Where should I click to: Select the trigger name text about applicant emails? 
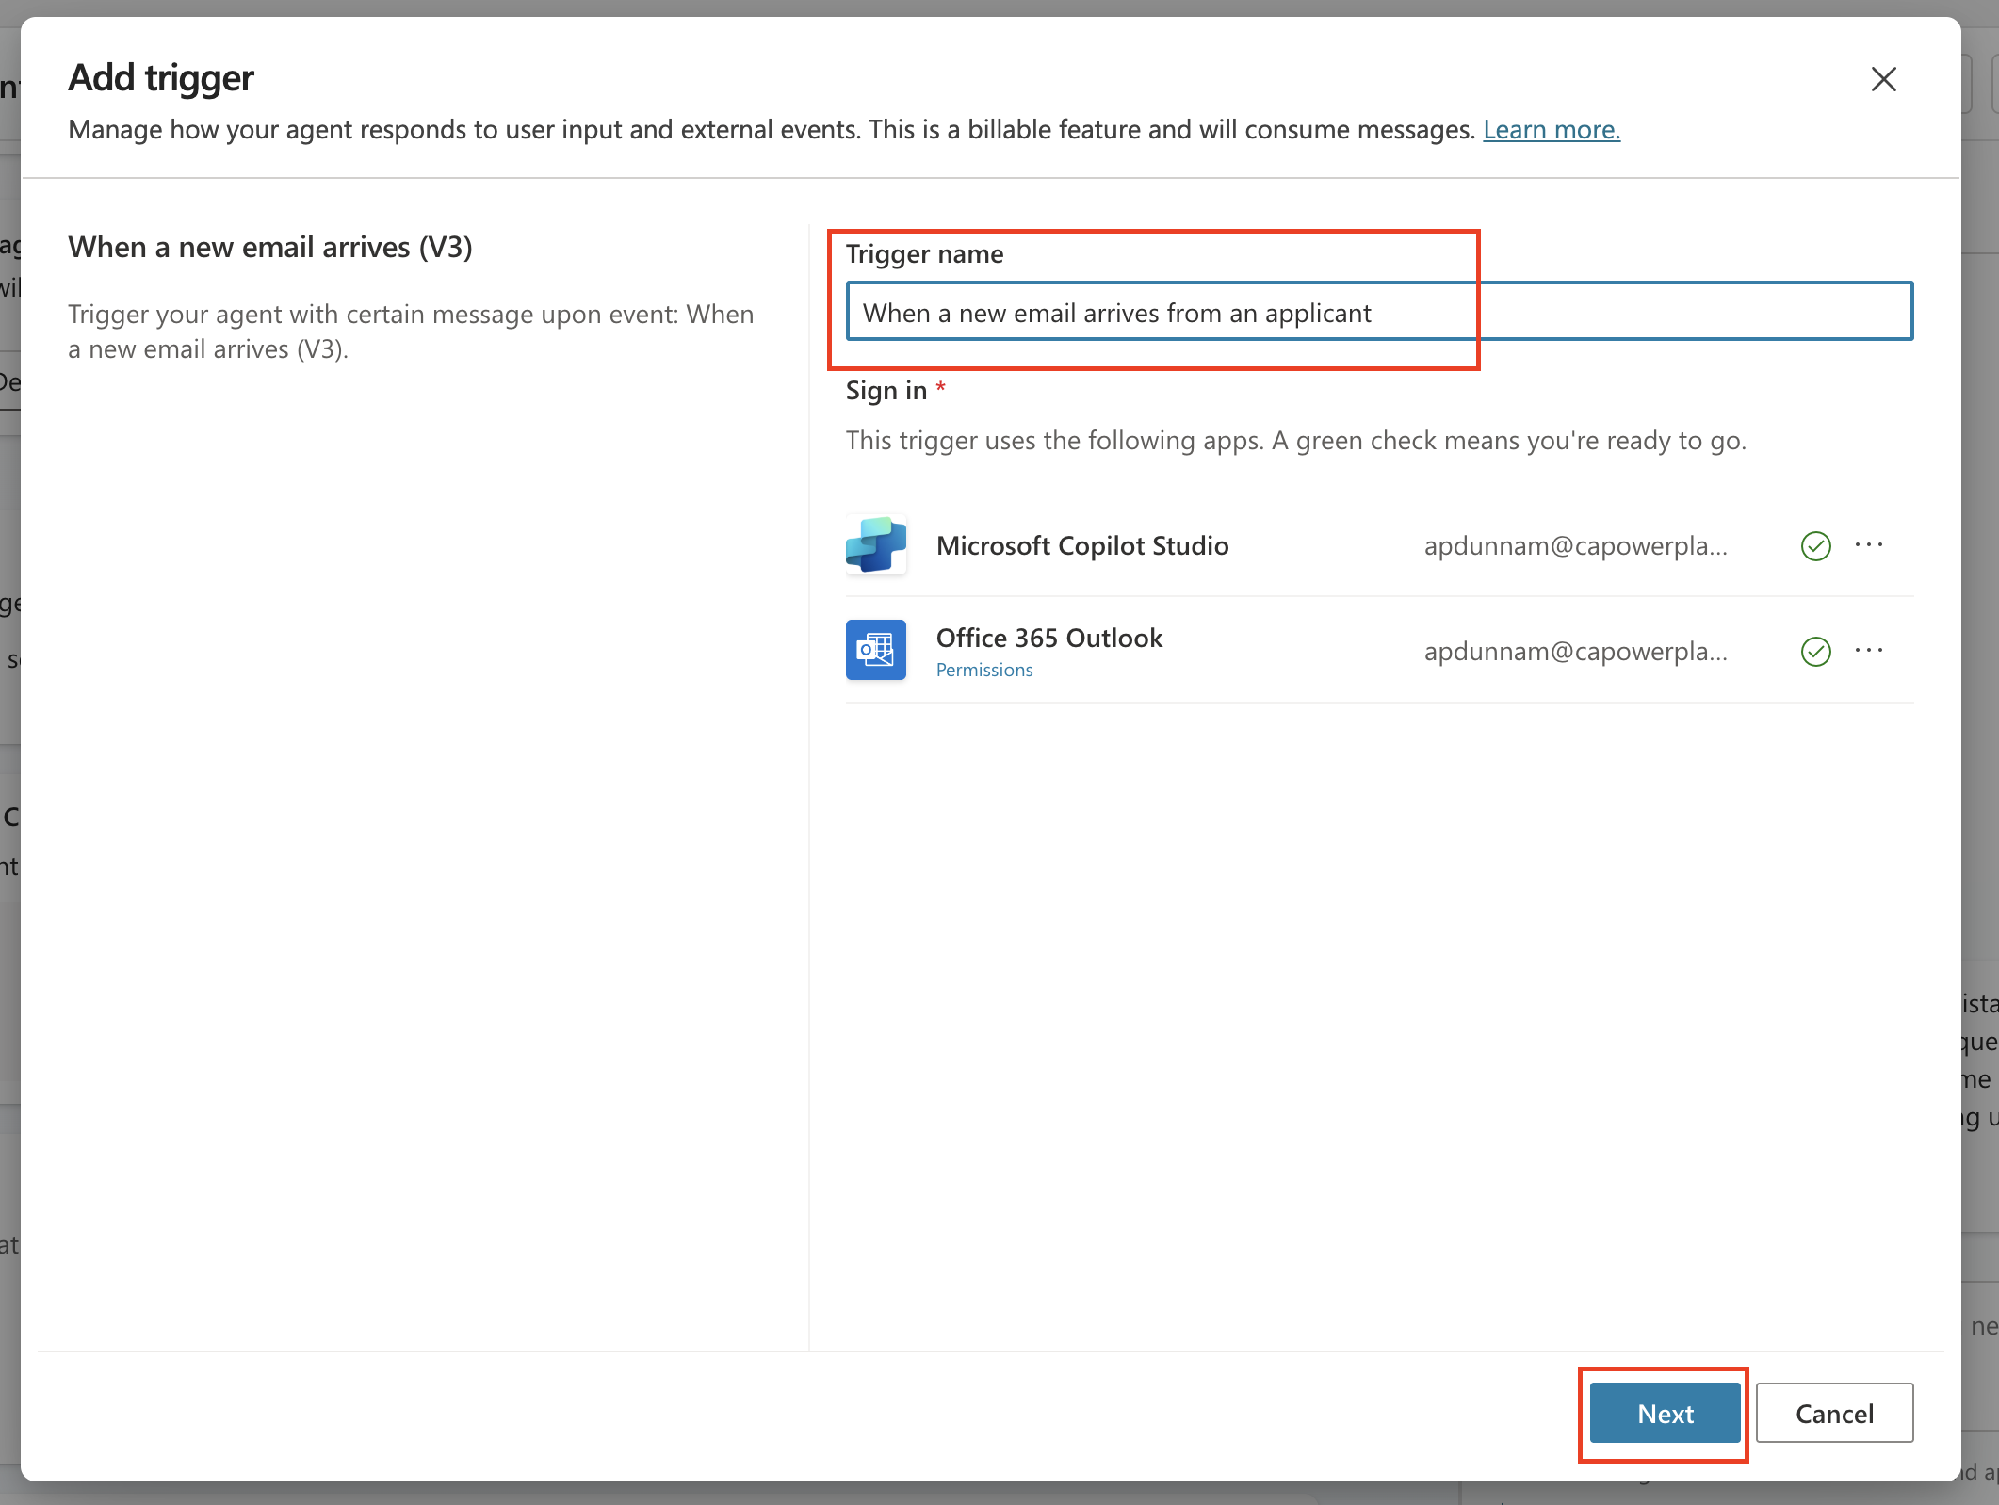coord(1117,313)
